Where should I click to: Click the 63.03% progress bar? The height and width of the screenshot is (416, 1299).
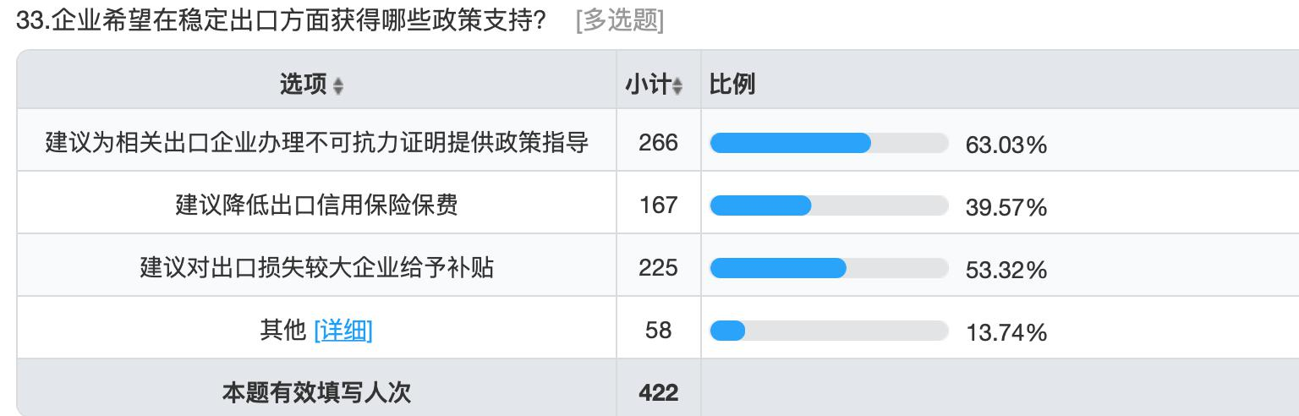click(x=829, y=144)
